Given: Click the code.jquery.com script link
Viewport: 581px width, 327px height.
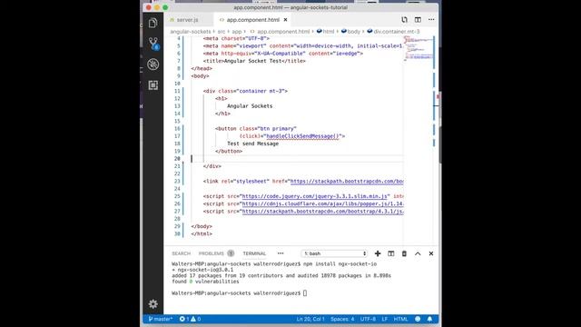Looking at the screenshot, I should pyautogui.click(x=315, y=196).
